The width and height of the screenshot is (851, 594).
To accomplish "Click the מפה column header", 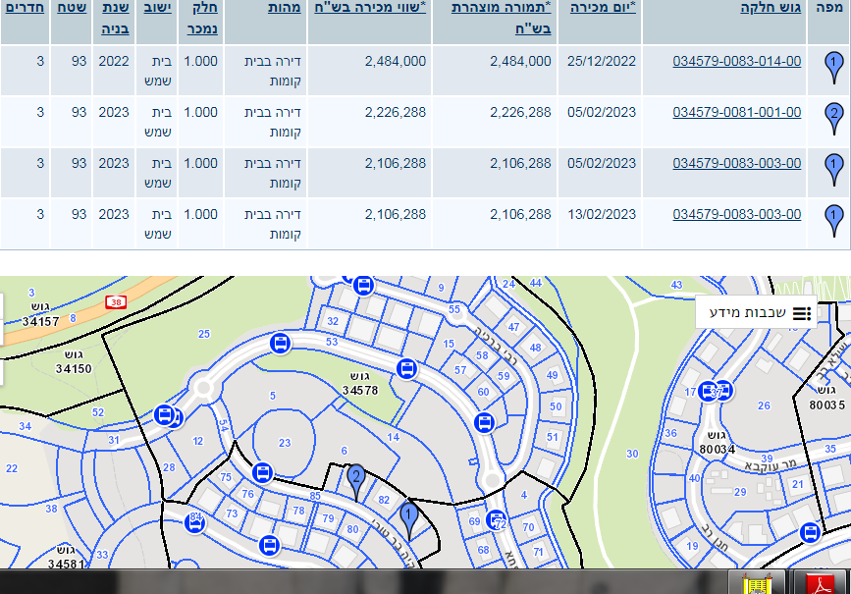I will click(x=829, y=8).
